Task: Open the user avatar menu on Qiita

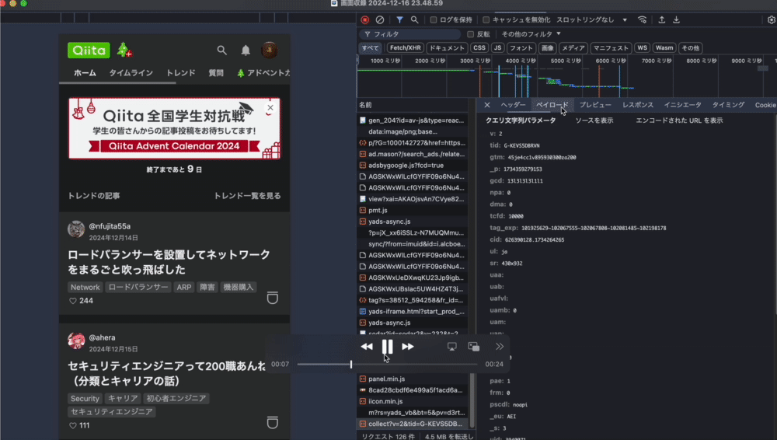Action: click(269, 50)
